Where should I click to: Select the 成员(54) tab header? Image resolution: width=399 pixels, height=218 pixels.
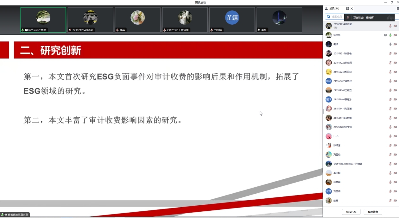coord(332,9)
